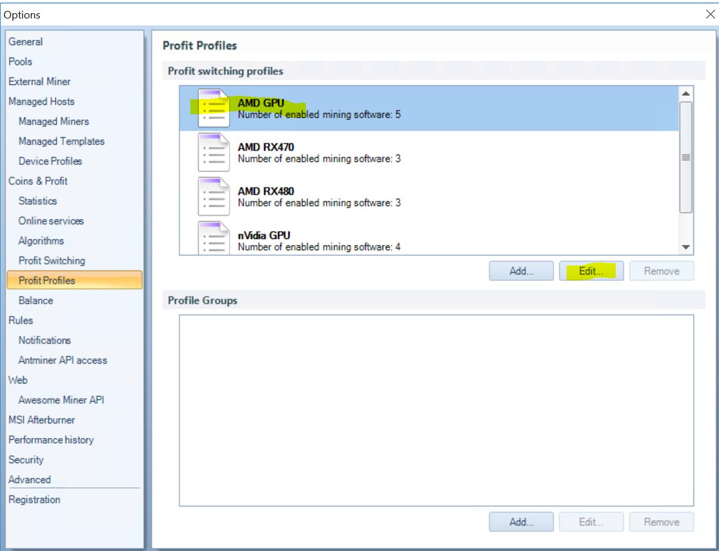Open Notifications settings
The image size is (719, 551).
pyautogui.click(x=44, y=340)
